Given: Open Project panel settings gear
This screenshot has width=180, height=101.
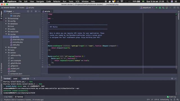Looking at the screenshot, I should tap(36, 11).
